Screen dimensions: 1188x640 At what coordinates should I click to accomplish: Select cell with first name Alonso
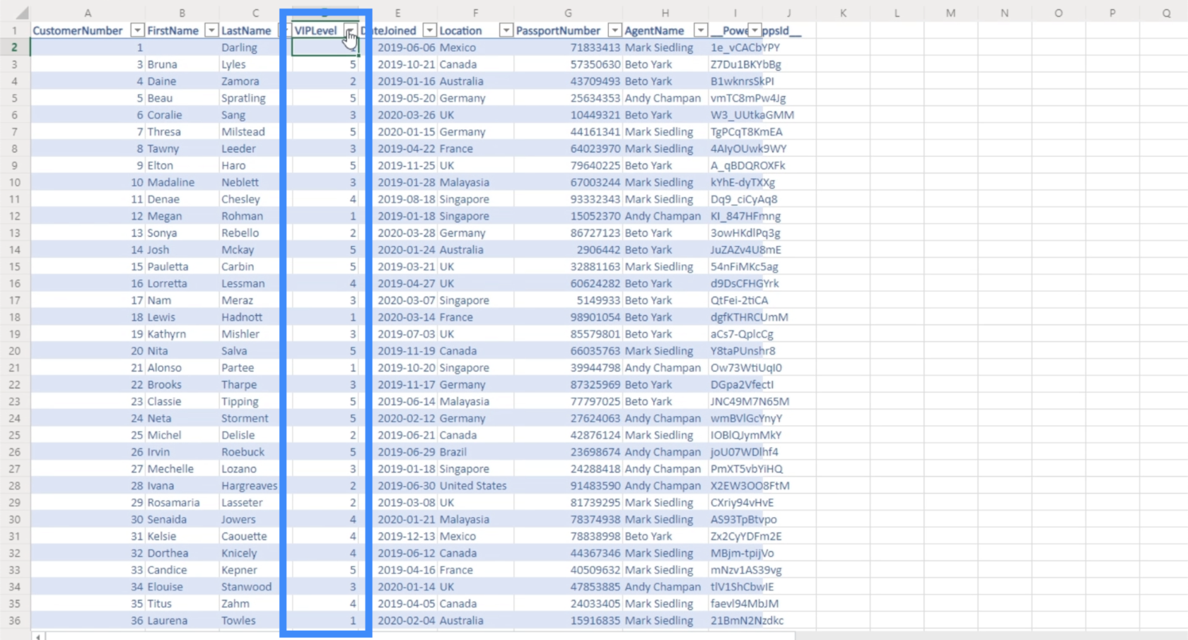tap(182, 367)
